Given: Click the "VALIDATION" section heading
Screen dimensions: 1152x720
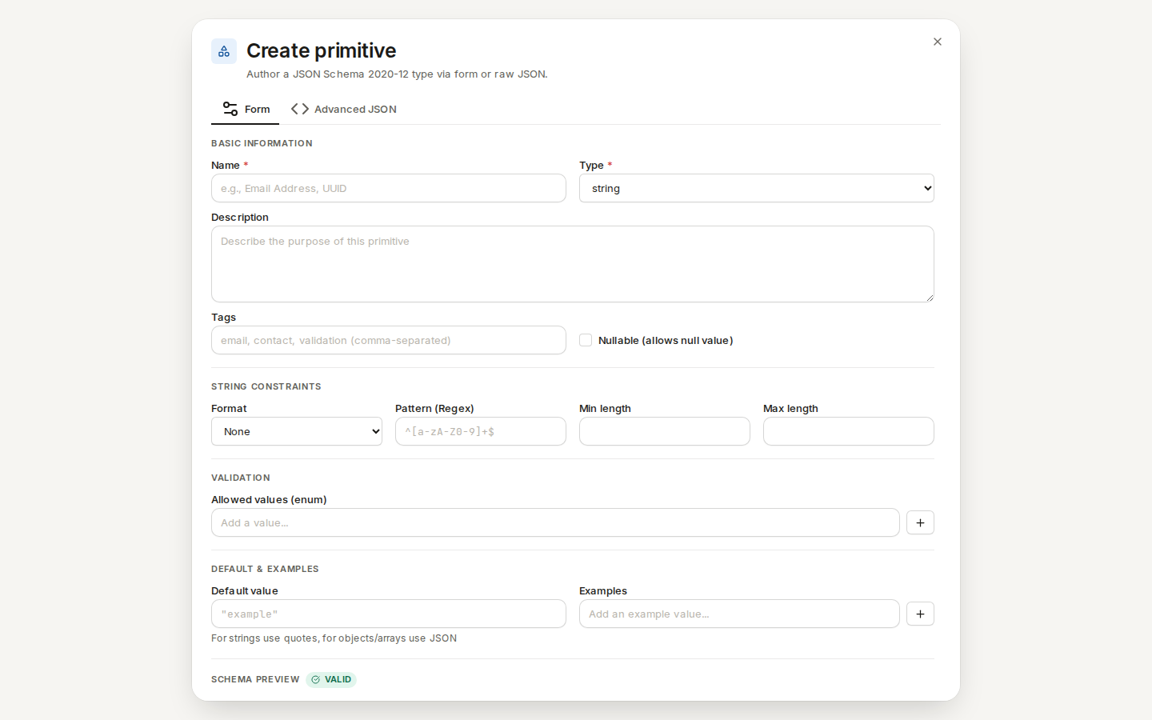Looking at the screenshot, I should (x=241, y=478).
